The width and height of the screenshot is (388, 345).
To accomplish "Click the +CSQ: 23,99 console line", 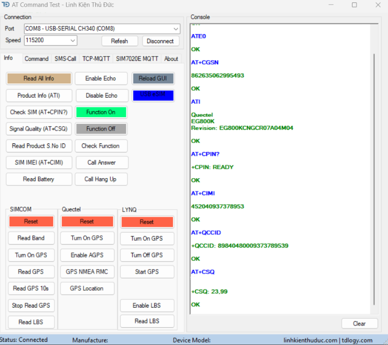I will coord(209,291).
